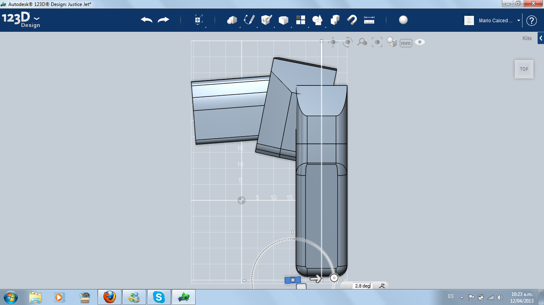The height and width of the screenshot is (305, 544).
Task: Click the Fit view icon
Action: 377,42
